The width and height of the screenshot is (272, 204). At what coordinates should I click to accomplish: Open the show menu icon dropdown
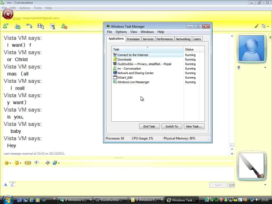pyautogui.click(x=265, y=26)
